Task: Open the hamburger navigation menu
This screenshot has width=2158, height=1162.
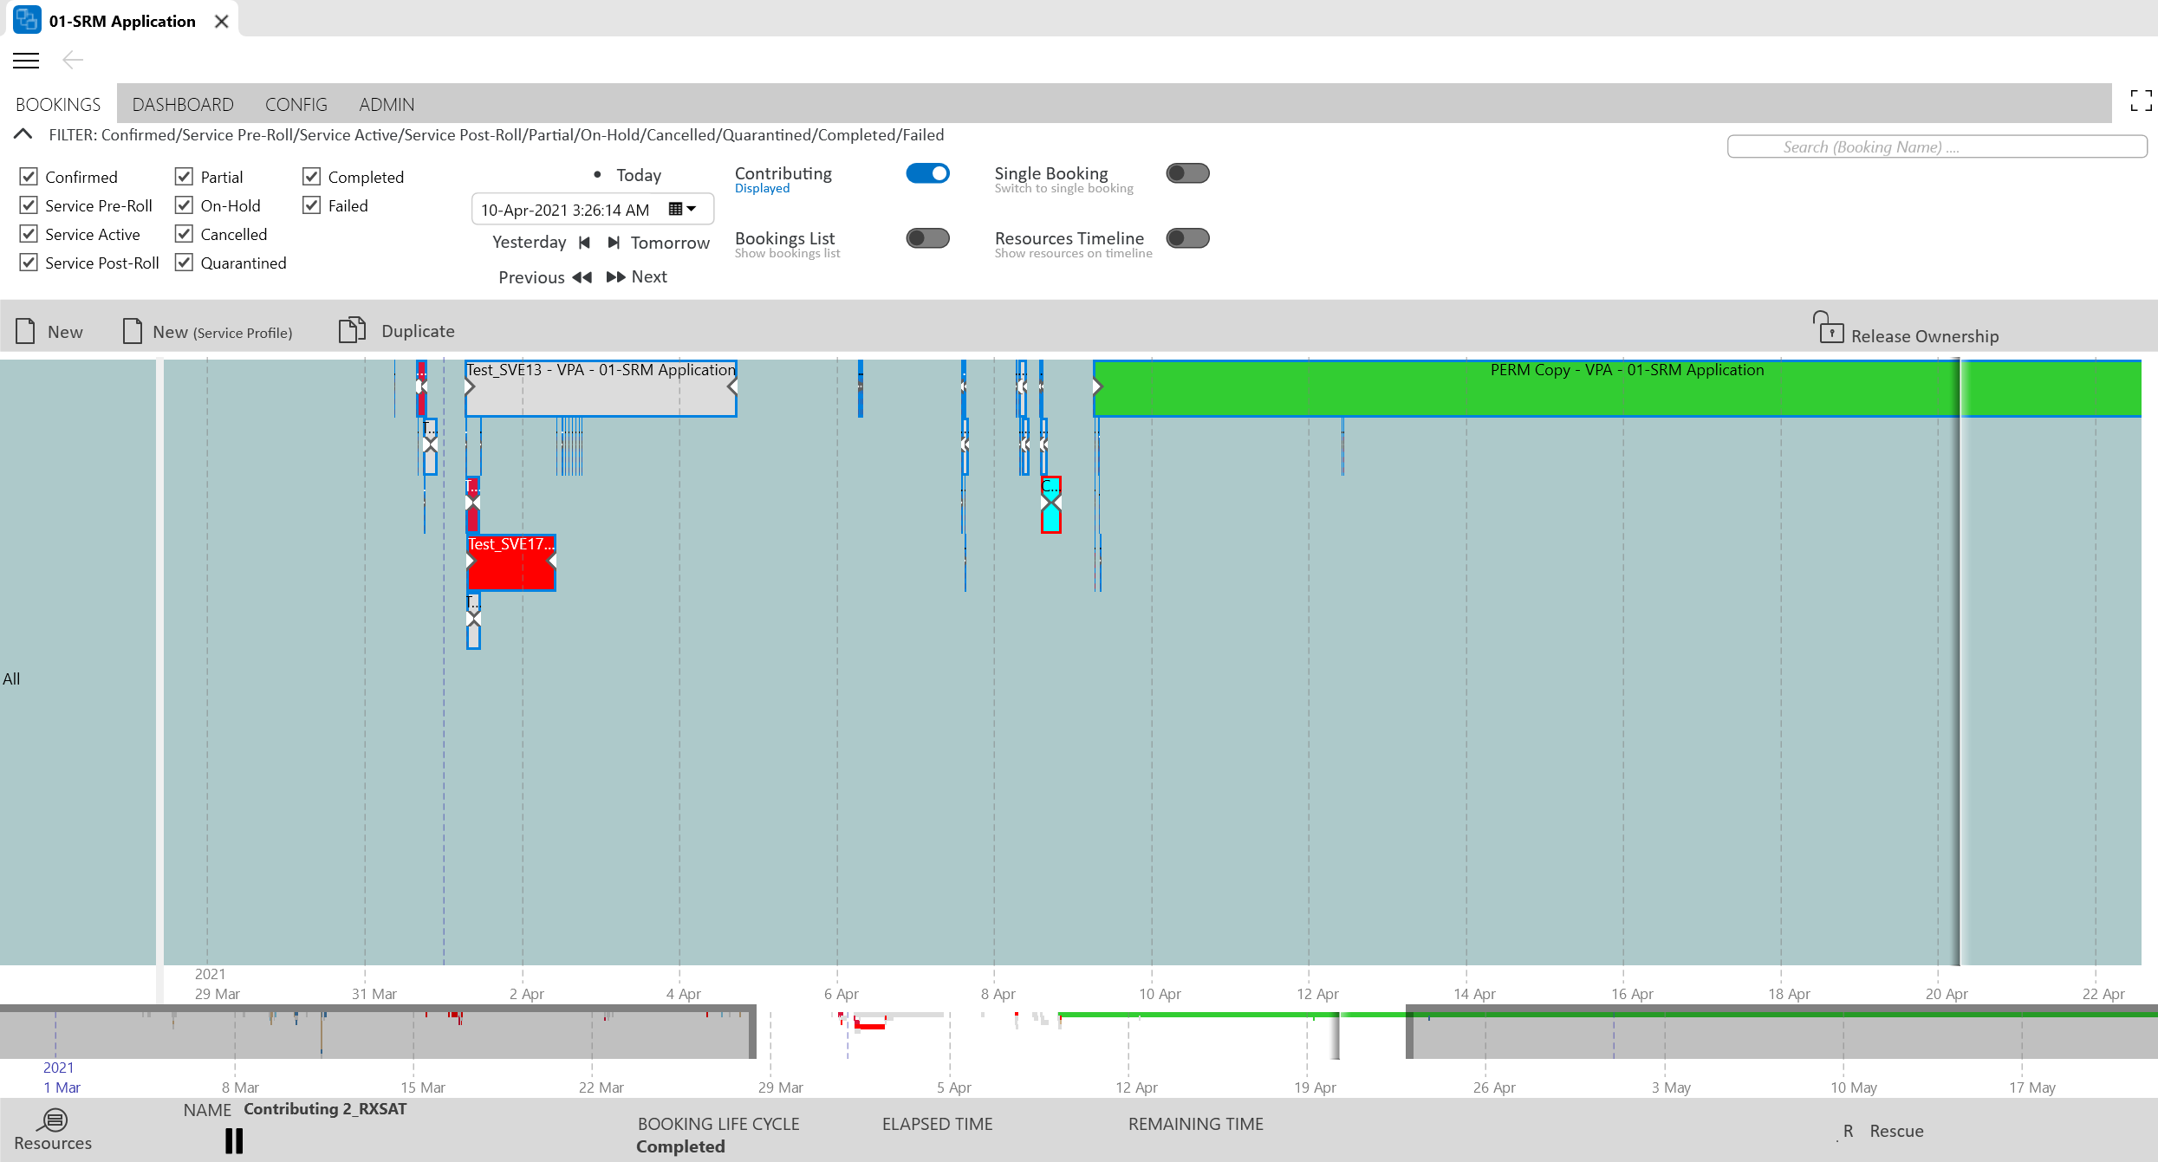Action: (25, 60)
